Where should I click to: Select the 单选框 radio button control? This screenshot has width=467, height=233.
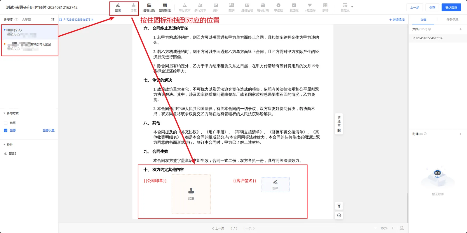[x=278, y=8]
